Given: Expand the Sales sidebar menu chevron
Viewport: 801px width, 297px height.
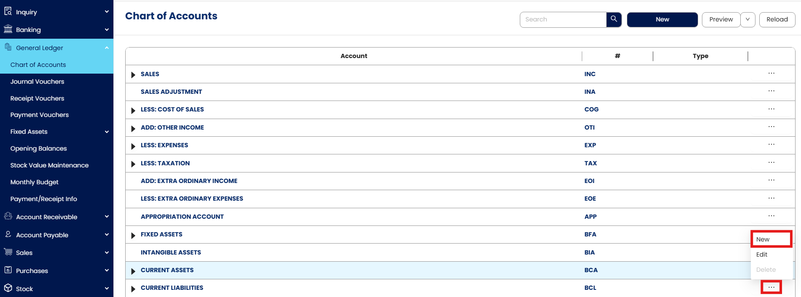Looking at the screenshot, I should (x=107, y=252).
